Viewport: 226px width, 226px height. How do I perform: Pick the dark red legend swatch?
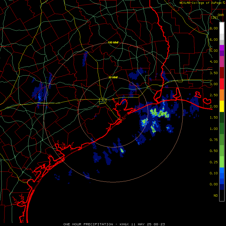coord(222,73)
